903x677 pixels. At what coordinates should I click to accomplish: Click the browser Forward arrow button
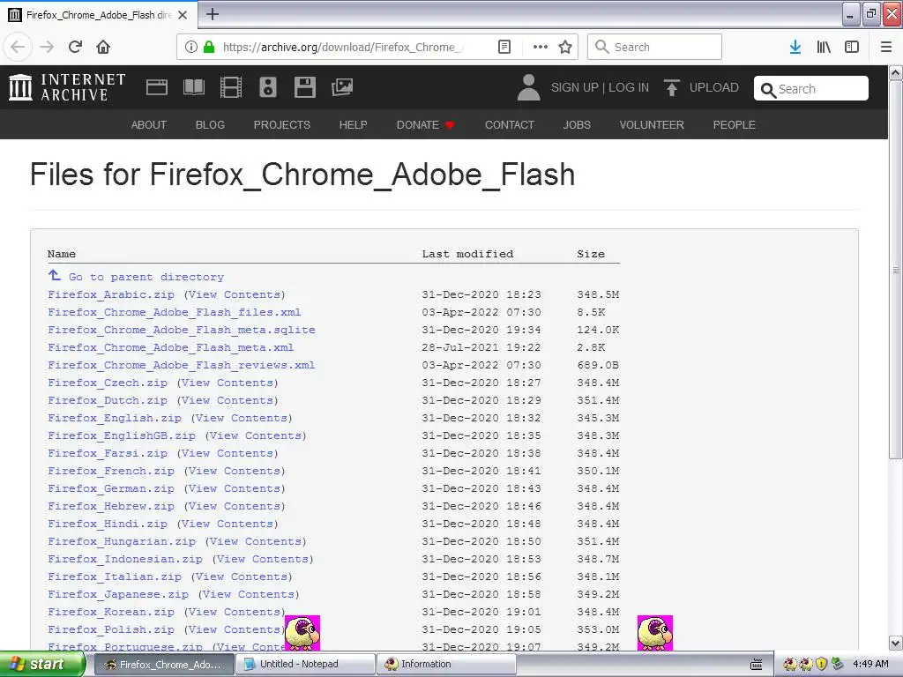tap(47, 47)
